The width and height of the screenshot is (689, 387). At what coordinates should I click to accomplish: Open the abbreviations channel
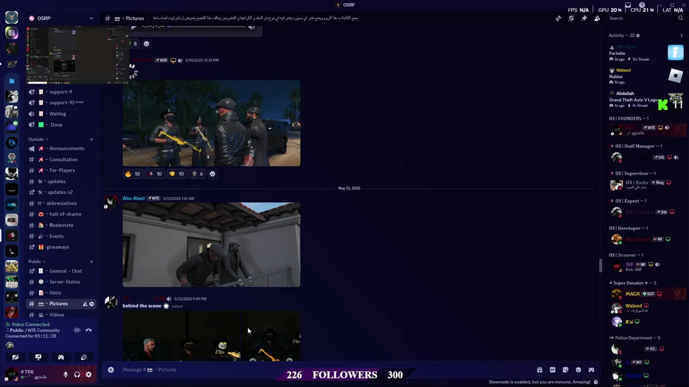coord(61,203)
